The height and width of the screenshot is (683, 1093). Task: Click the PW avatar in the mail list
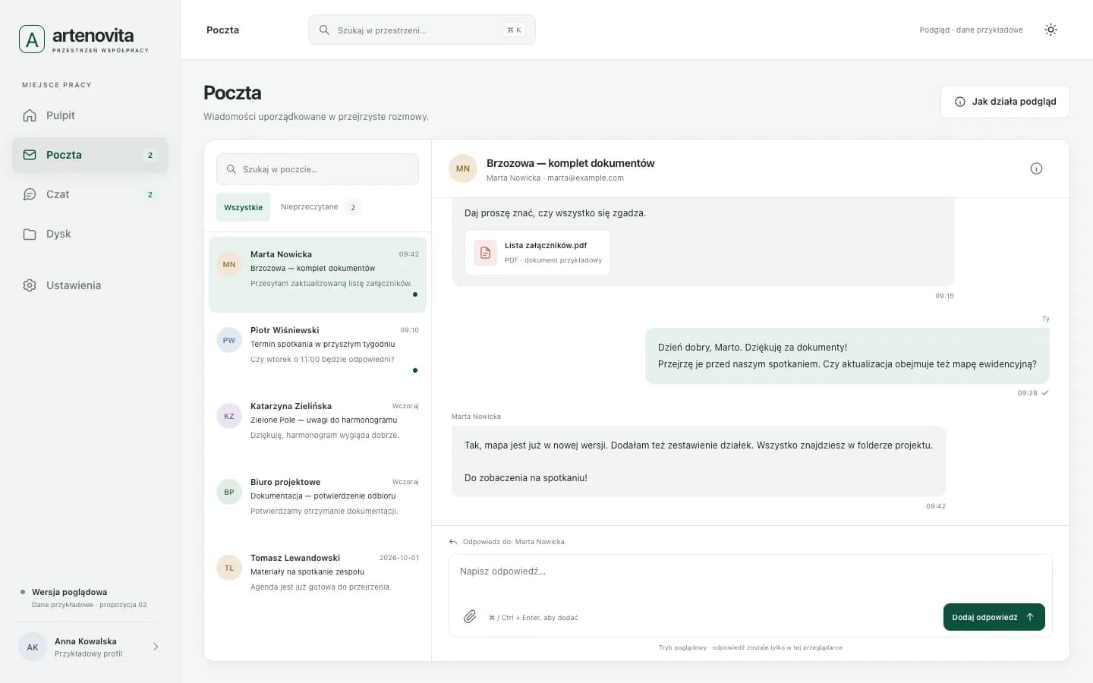point(229,340)
